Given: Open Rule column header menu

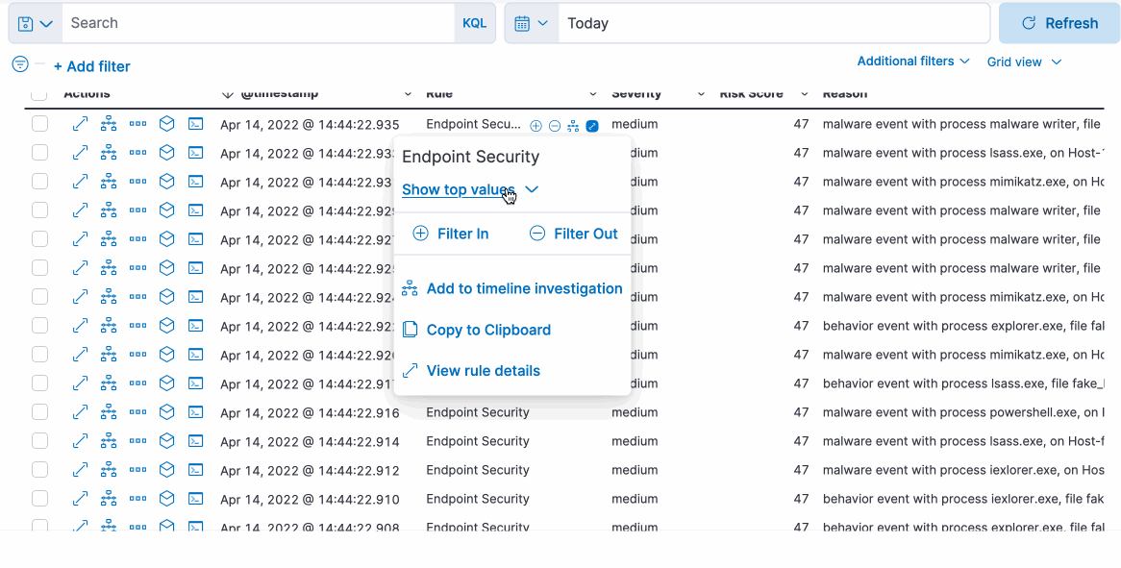Looking at the screenshot, I should (592, 93).
